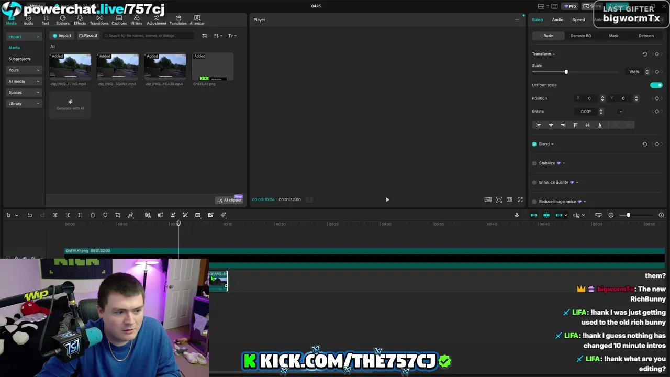
Task: Select Media in the sidebar
Action: click(x=14, y=48)
